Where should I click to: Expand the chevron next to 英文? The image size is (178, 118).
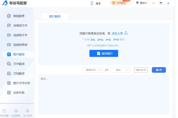point(127,70)
